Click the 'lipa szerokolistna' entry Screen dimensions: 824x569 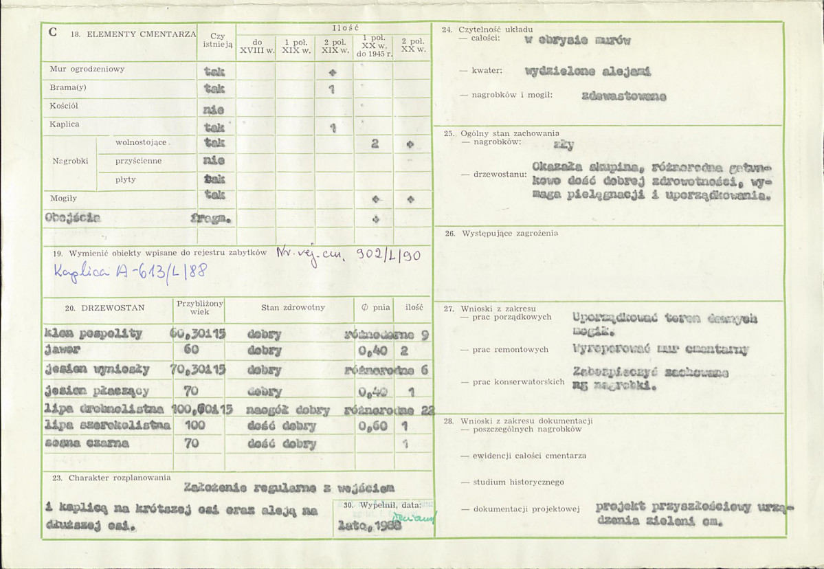tap(108, 425)
